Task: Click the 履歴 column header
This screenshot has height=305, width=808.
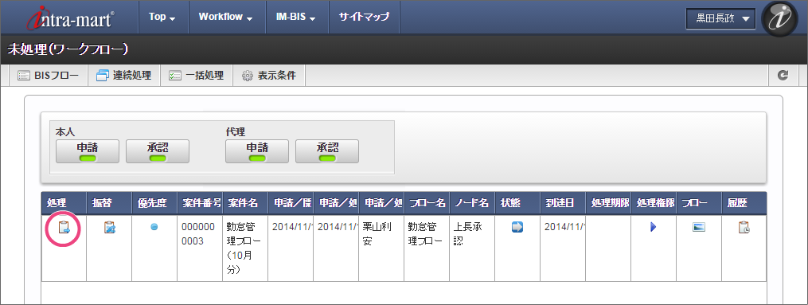Action: (x=744, y=204)
